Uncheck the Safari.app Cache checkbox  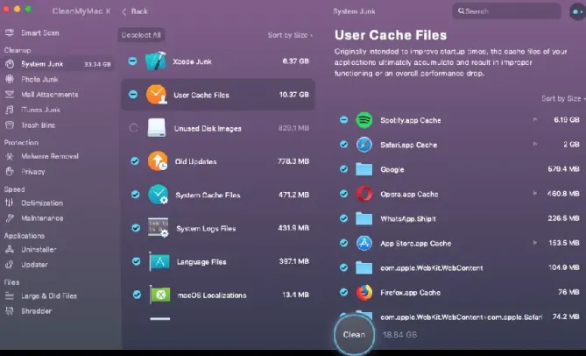point(344,145)
